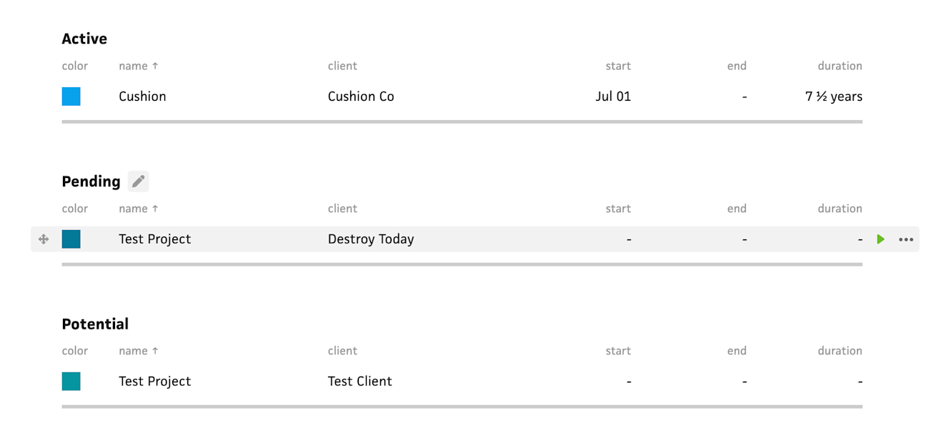Click the blue Cushion color swatch

(x=71, y=96)
